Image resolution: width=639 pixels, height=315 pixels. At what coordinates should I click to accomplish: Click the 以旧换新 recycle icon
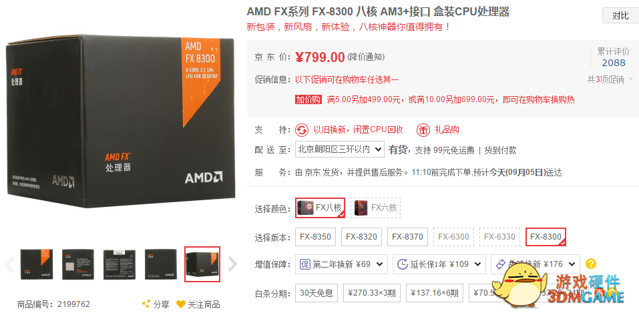[302, 130]
